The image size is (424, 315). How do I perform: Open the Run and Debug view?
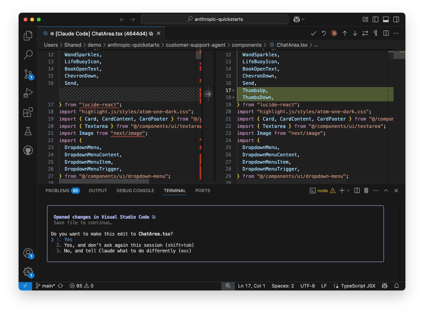click(28, 93)
